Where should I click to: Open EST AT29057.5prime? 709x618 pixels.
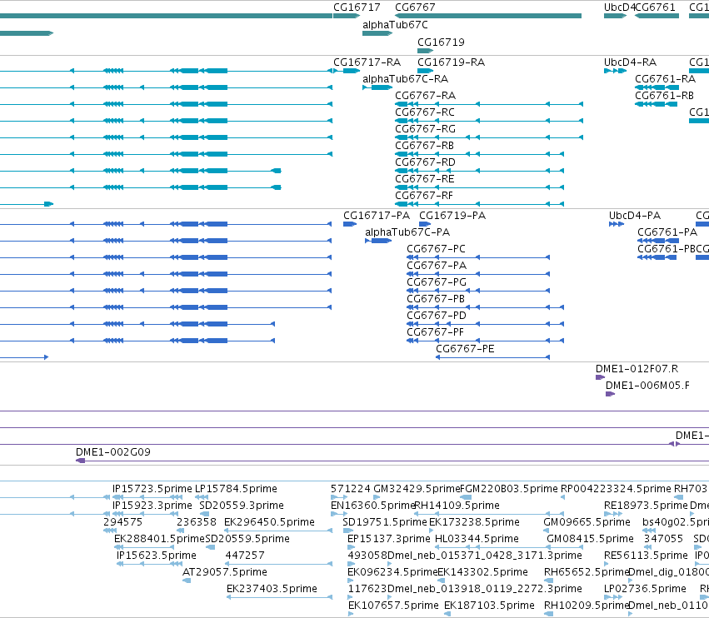pyautogui.click(x=225, y=572)
